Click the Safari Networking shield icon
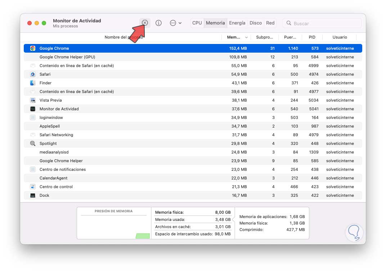This screenshot has width=386, height=271. (x=33, y=135)
